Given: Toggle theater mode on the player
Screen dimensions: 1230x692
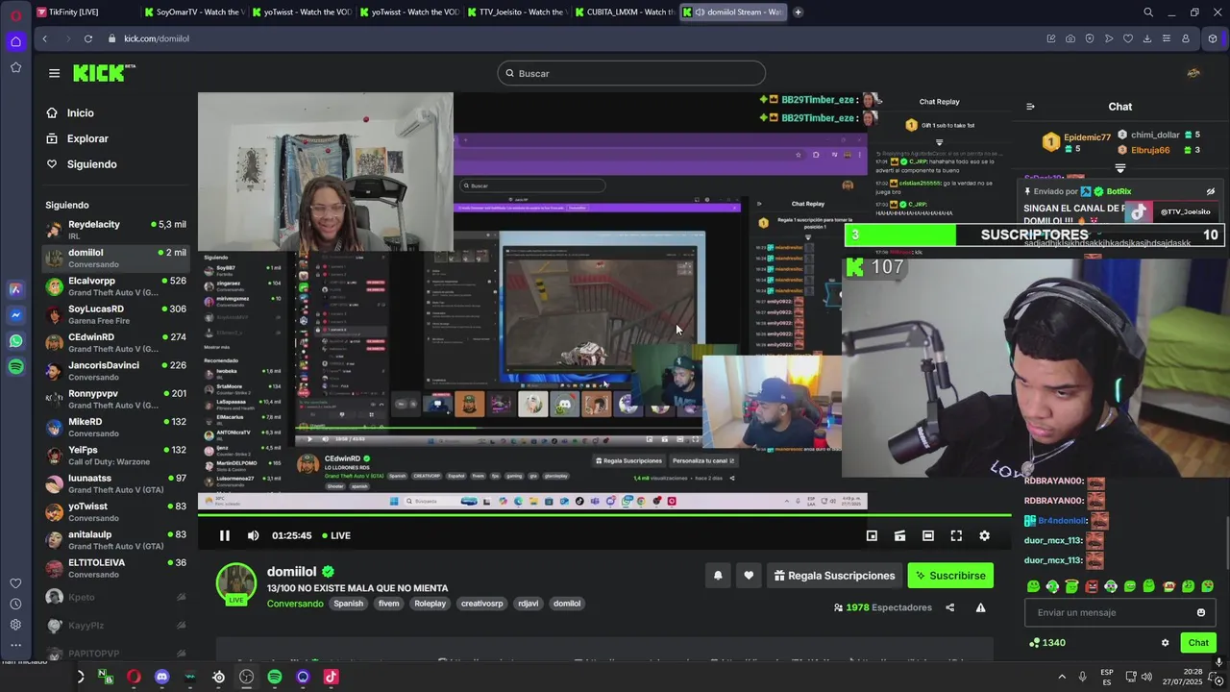Looking at the screenshot, I should pos(927,535).
